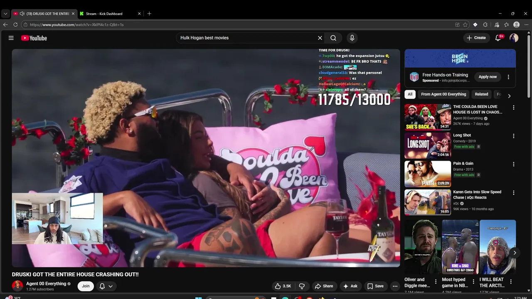Viewport: 532px width, 299px height.
Task: Like the video with thumbs up 3.5K
Action: tap(283, 286)
